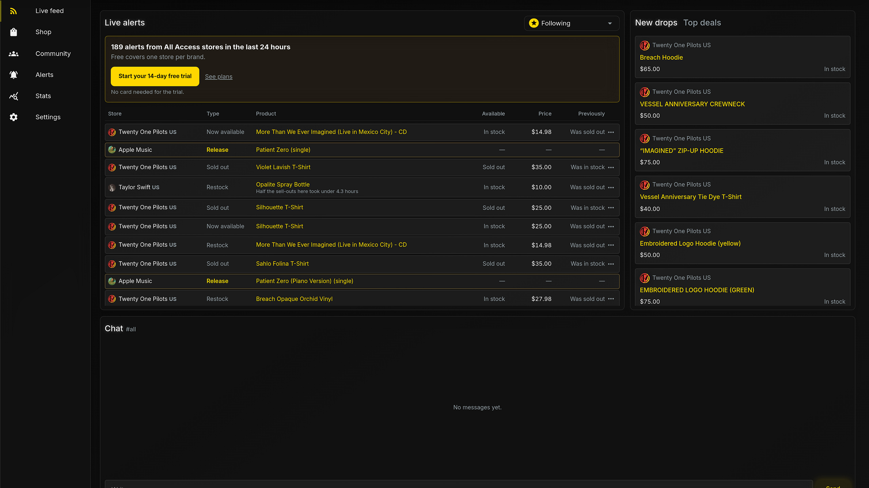This screenshot has height=488, width=869.
Task: Open more options for Breach Opaque Orchid Vinyl row
Action: click(611, 299)
